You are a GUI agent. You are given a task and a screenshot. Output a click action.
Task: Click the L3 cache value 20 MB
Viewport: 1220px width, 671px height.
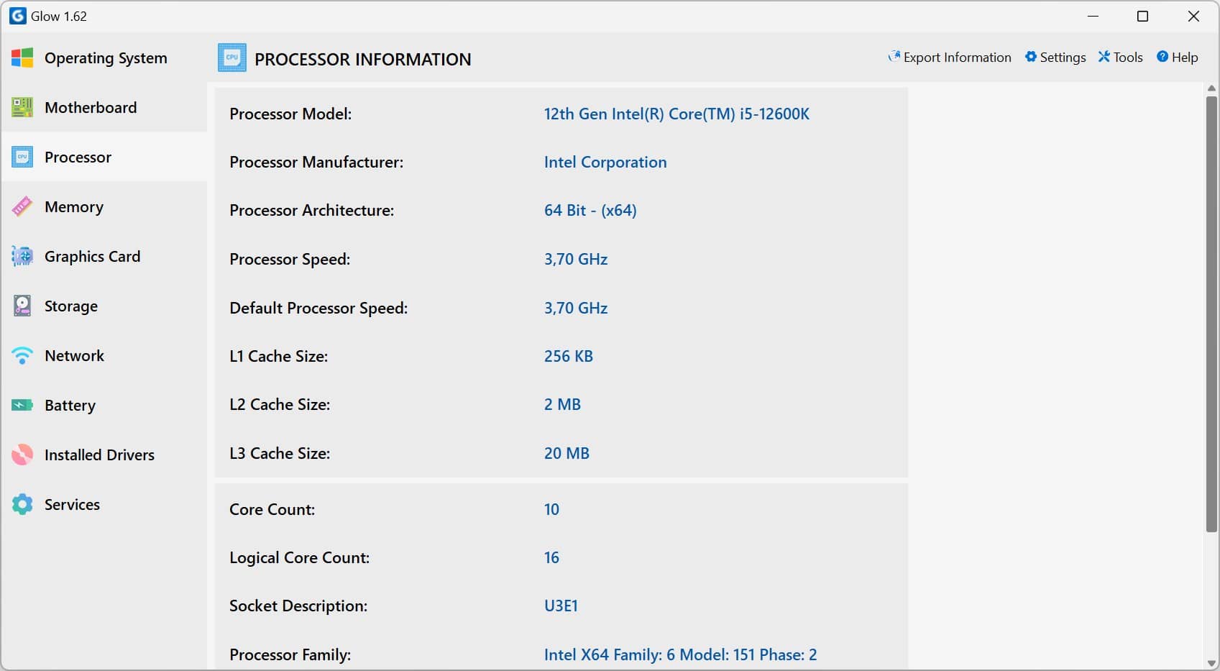click(567, 453)
